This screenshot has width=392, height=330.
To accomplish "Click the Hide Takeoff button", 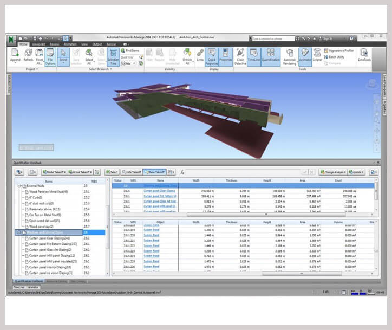I will [x=132, y=172].
